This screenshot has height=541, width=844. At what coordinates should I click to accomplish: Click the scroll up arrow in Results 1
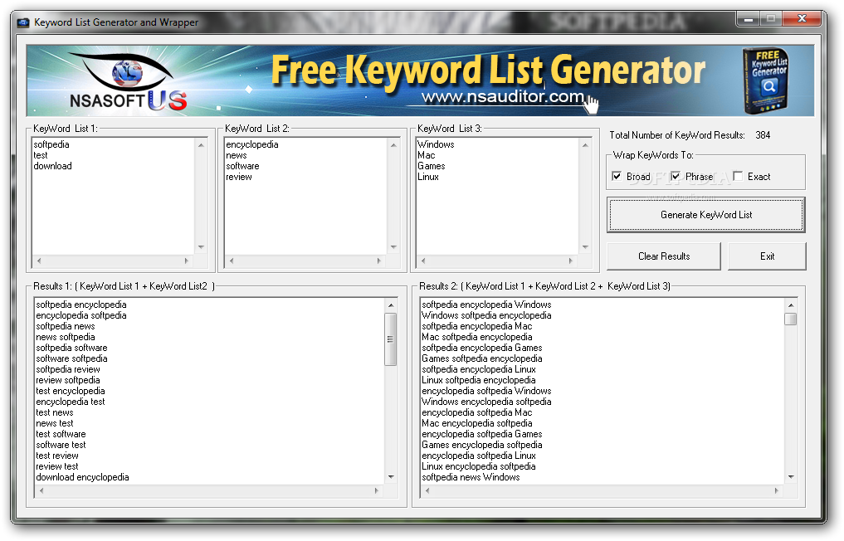(x=391, y=305)
